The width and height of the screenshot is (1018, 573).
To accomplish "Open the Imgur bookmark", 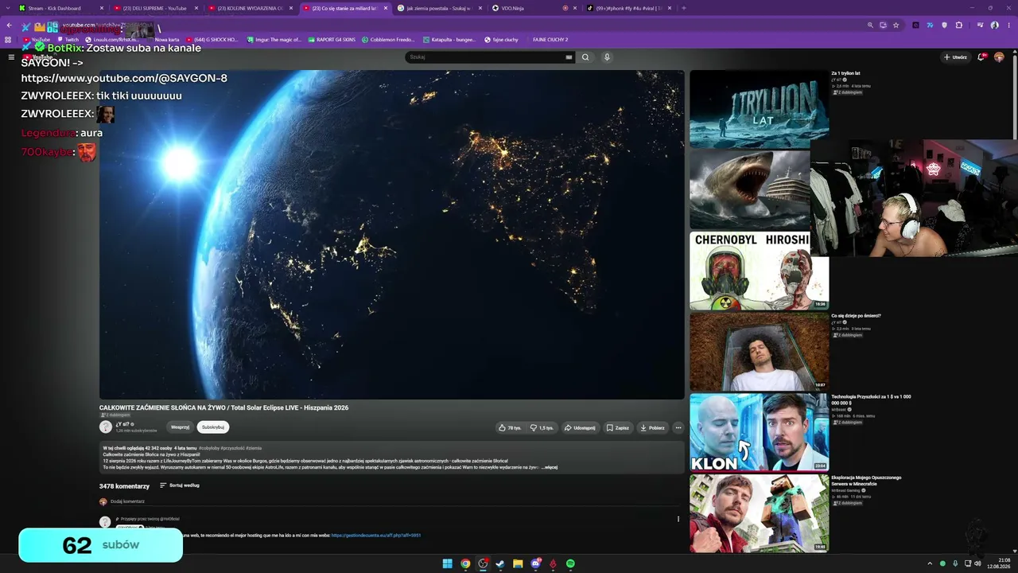I will click(273, 39).
